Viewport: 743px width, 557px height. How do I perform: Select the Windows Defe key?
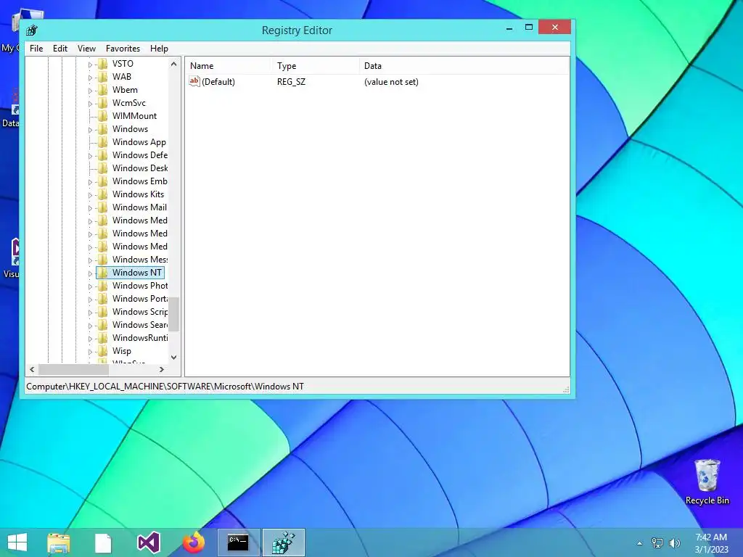tap(140, 155)
